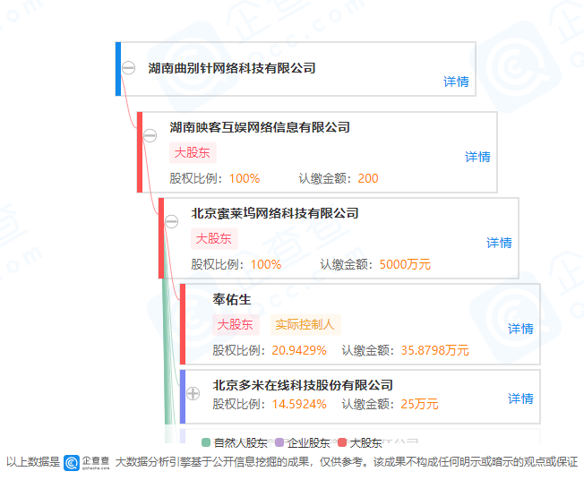This screenshot has height=480, width=584.
Task: Click the purple 企业股东 legend swatch
Action: [279, 442]
